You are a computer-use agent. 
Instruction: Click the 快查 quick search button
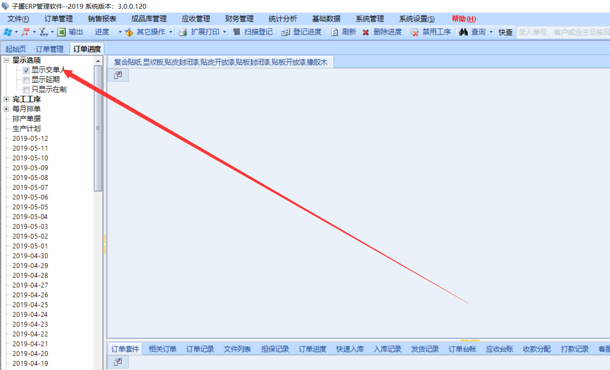(505, 32)
